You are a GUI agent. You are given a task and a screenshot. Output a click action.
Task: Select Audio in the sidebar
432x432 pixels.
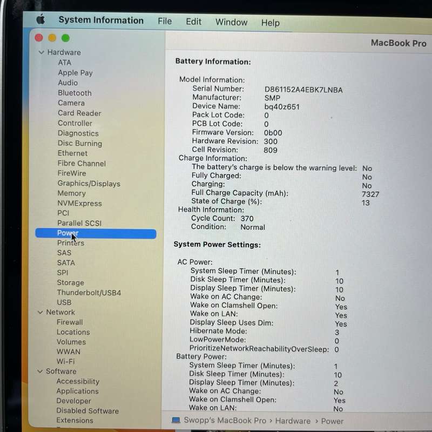pos(68,83)
